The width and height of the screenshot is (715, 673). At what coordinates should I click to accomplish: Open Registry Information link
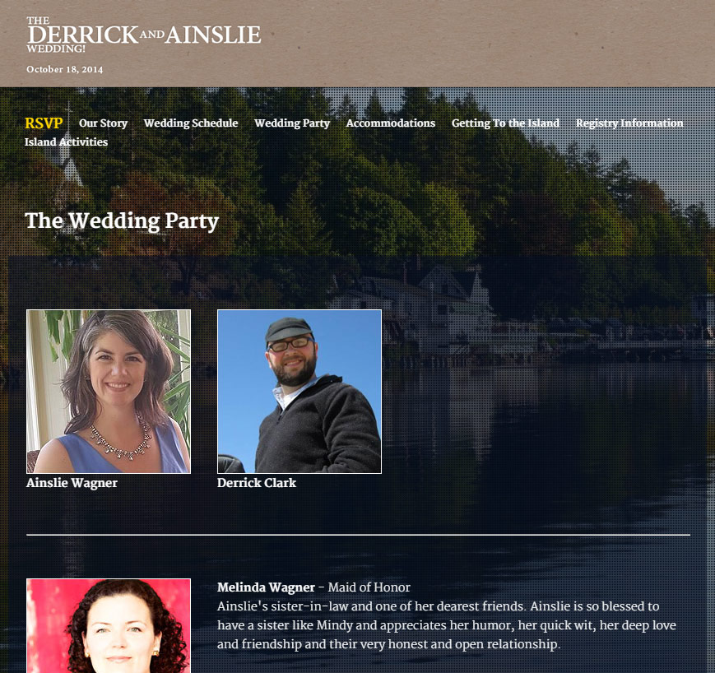click(629, 123)
